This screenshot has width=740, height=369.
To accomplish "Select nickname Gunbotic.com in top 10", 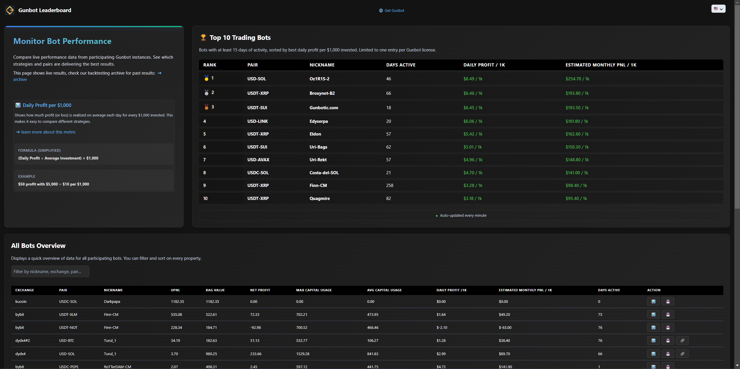I will [x=324, y=107].
